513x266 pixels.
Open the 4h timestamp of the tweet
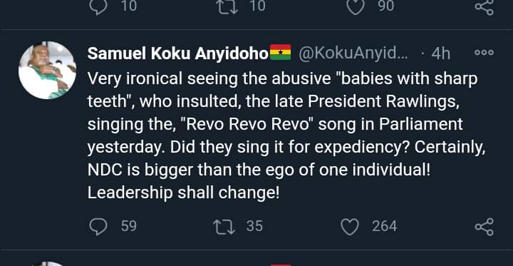(441, 53)
